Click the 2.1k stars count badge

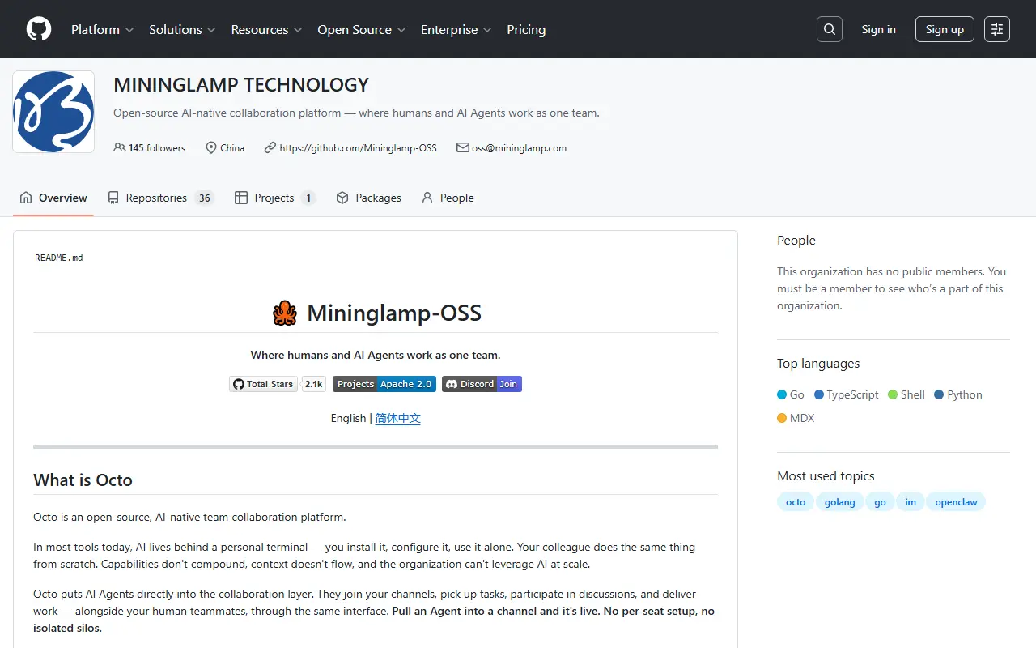pyautogui.click(x=314, y=384)
